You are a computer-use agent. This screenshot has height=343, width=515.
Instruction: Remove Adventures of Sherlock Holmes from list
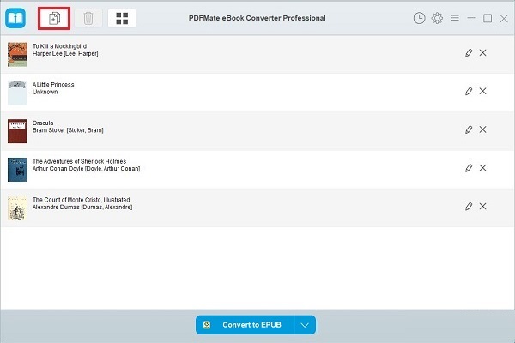coord(482,168)
